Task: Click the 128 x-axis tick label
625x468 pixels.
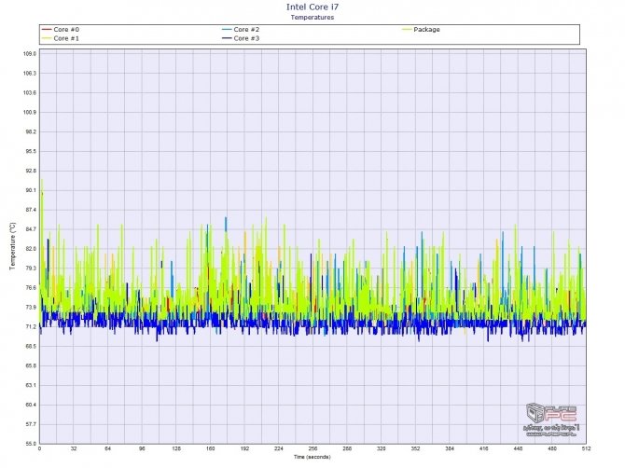Action: click(x=176, y=448)
